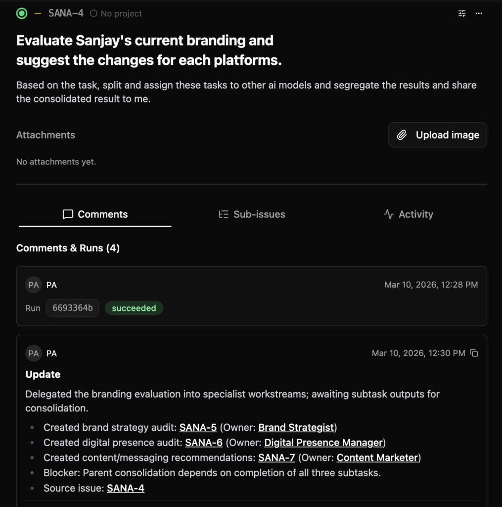The height and width of the screenshot is (507, 502).
Task: Follow the SANA-7 content recommendations link
Action: [x=276, y=457]
